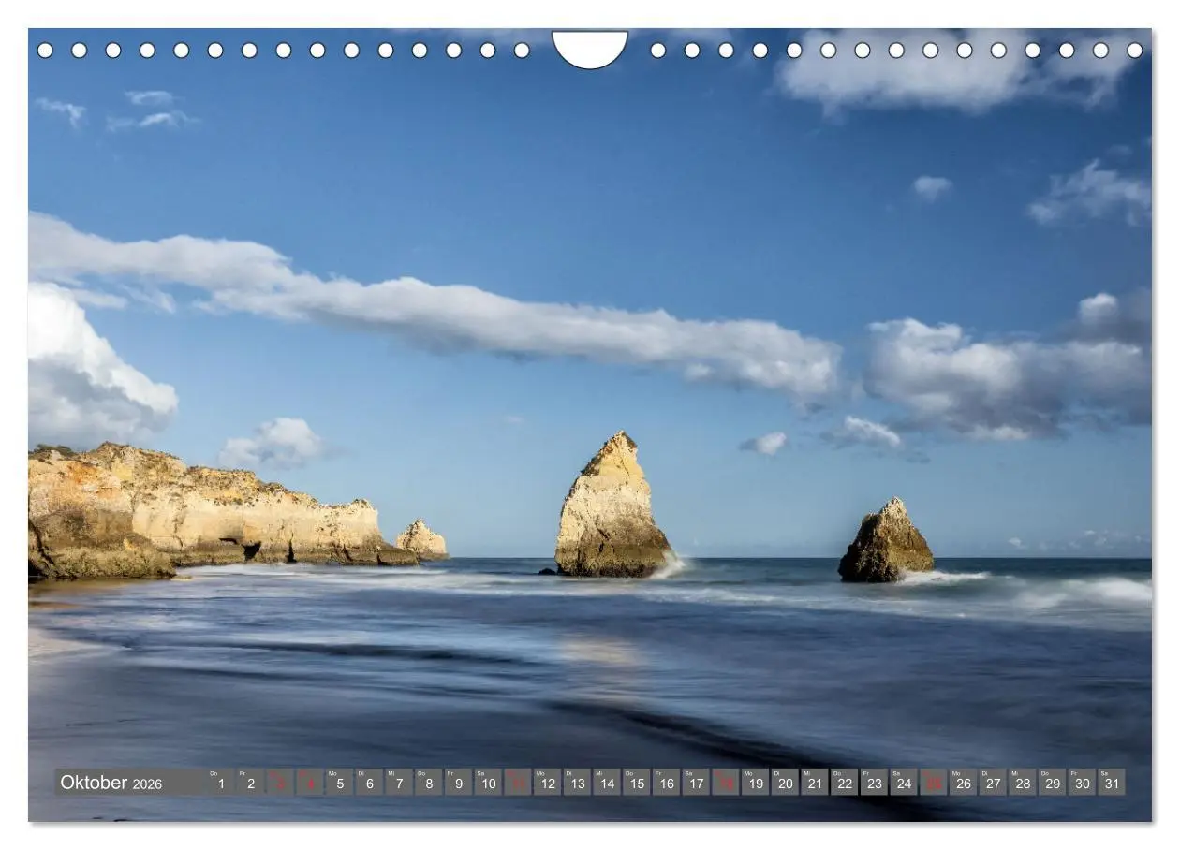Select red day 11 in the date strip
The height and width of the screenshot is (850, 1180).
(x=518, y=783)
